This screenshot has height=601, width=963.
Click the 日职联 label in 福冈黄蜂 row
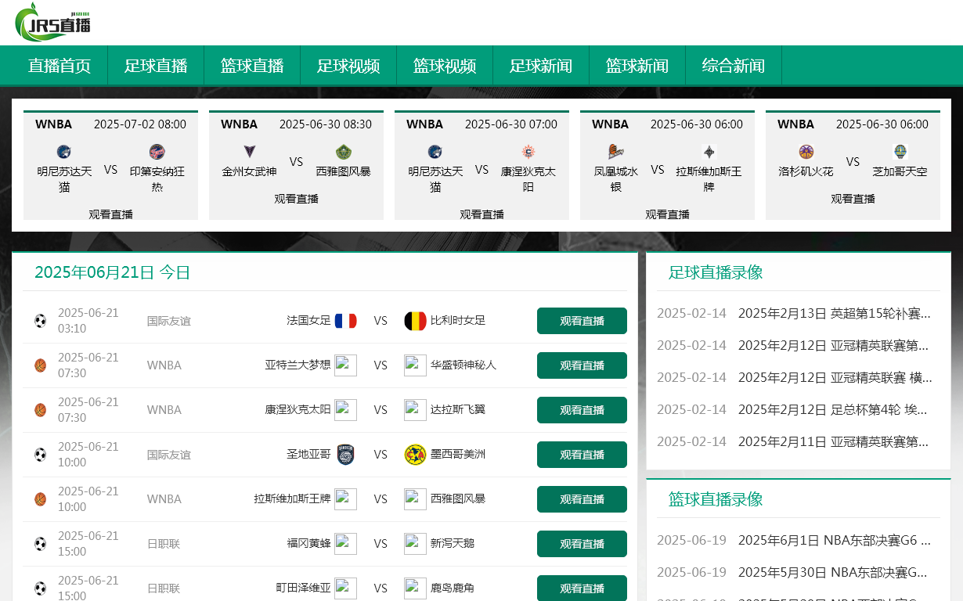pos(164,544)
